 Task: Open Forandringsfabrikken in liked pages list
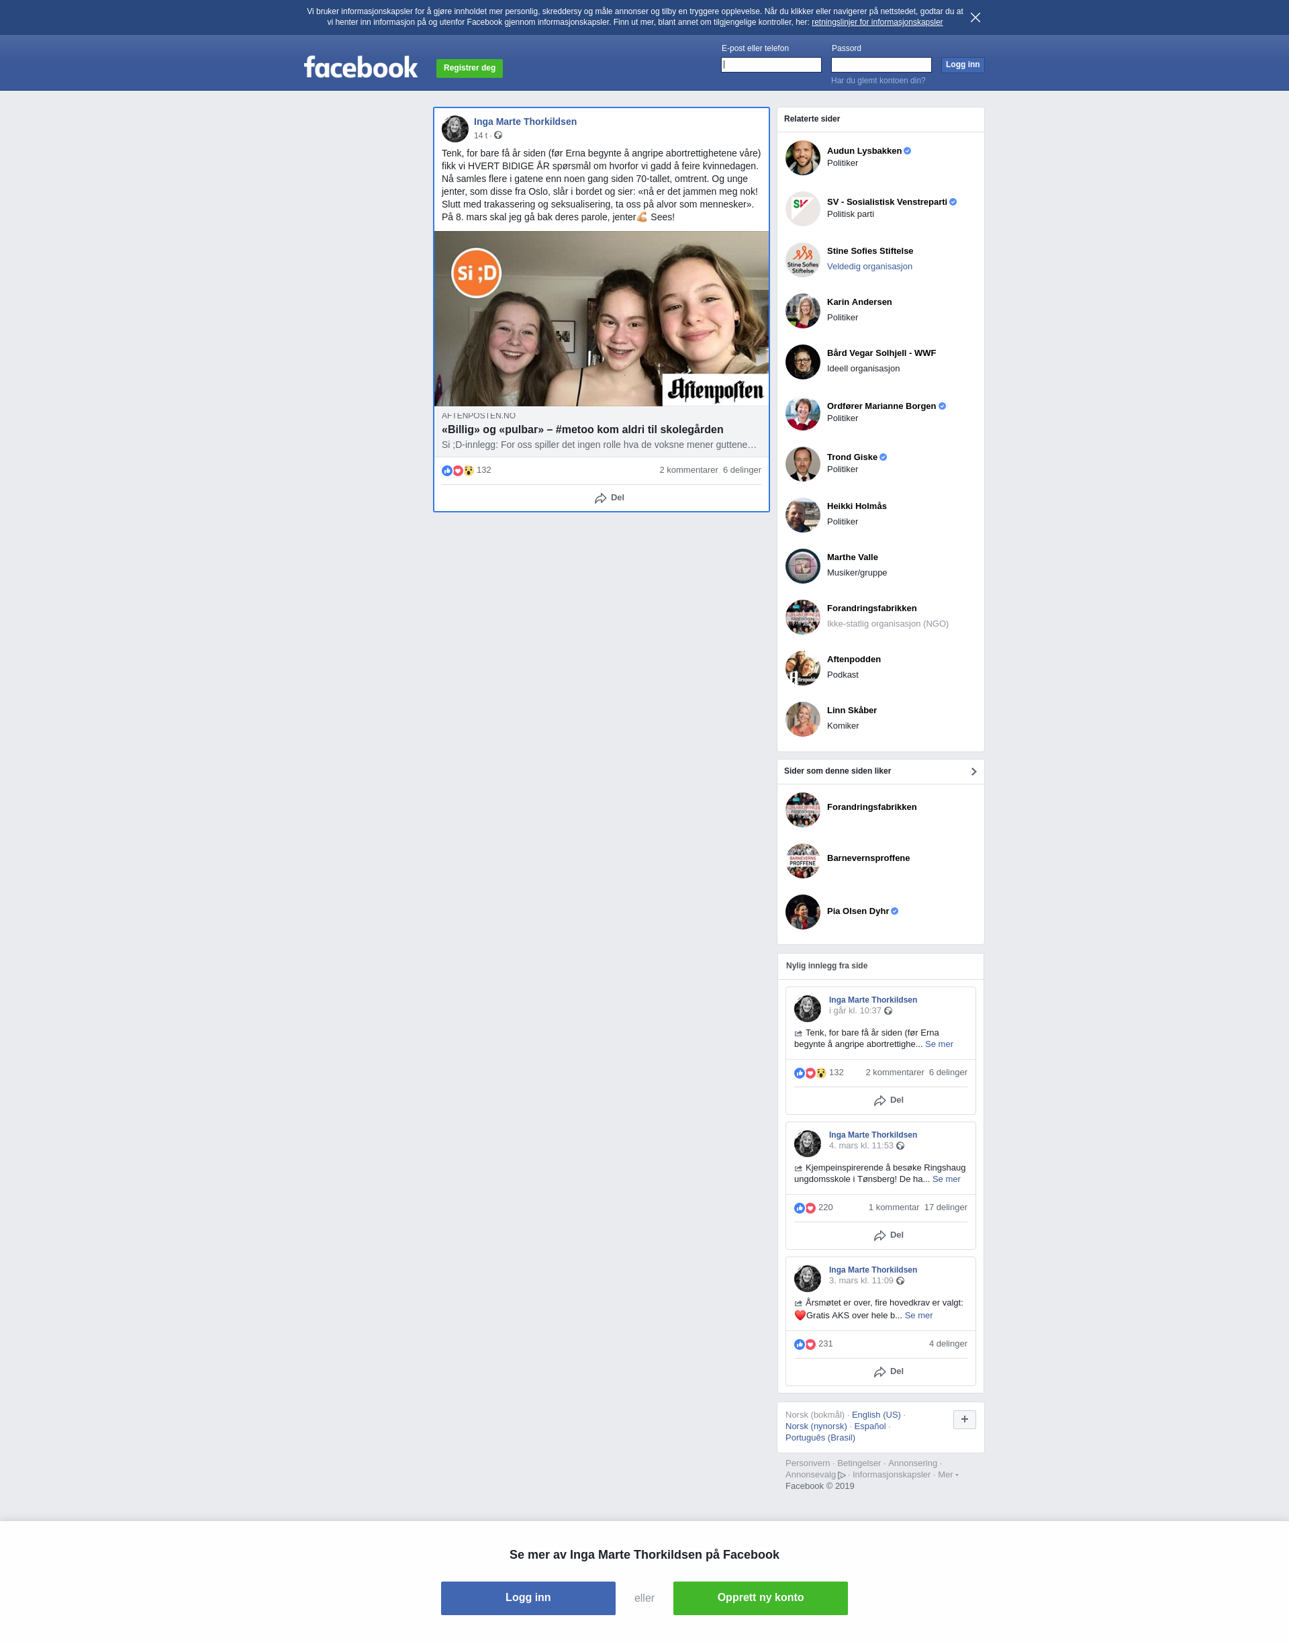(x=871, y=807)
